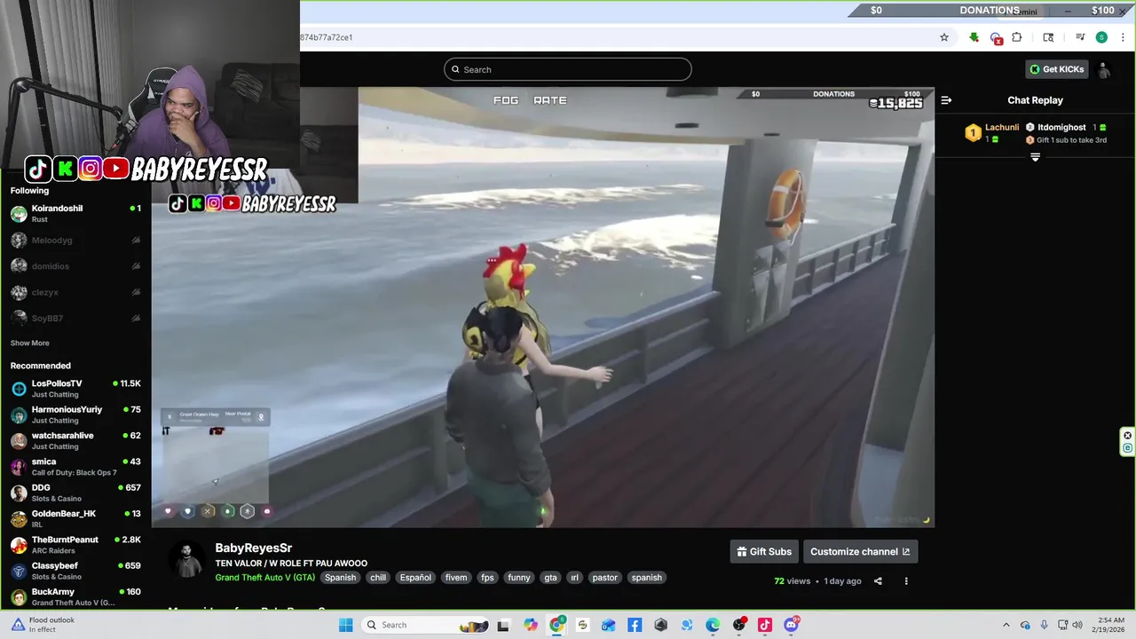
Task: Select the fps tag
Action: coord(487,577)
